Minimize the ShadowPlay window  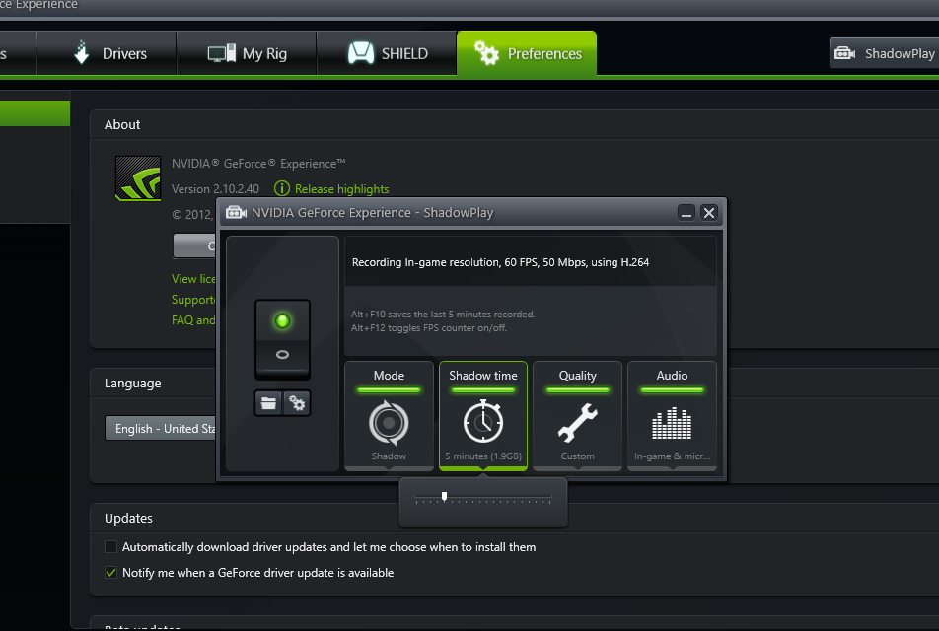[686, 213]
